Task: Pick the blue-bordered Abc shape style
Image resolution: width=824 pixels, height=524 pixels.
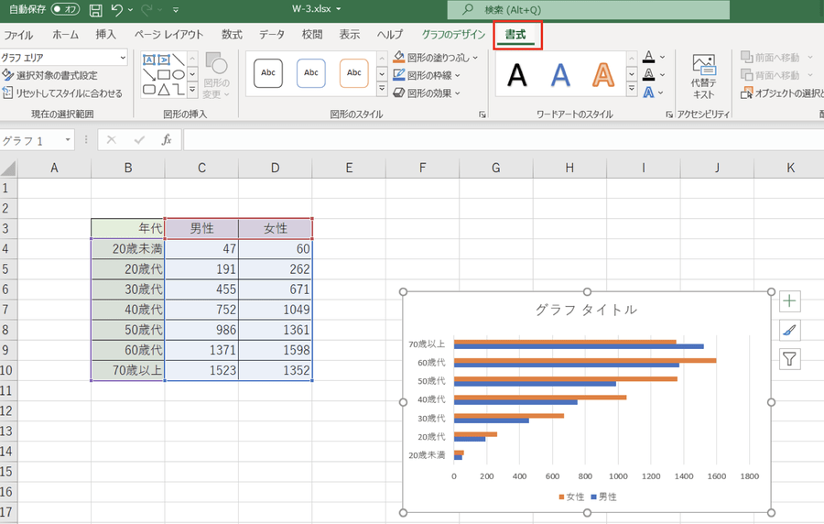Action: [x=311, y=73]
